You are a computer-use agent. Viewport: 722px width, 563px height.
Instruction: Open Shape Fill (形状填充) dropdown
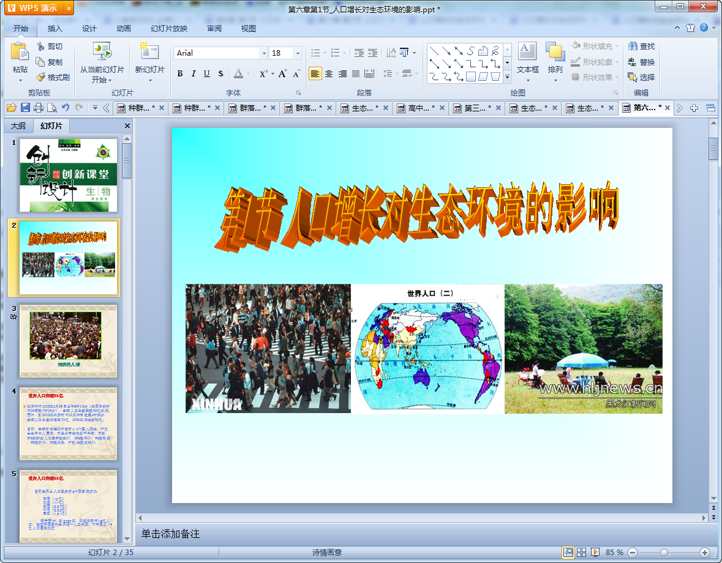(x=595, y=46)
